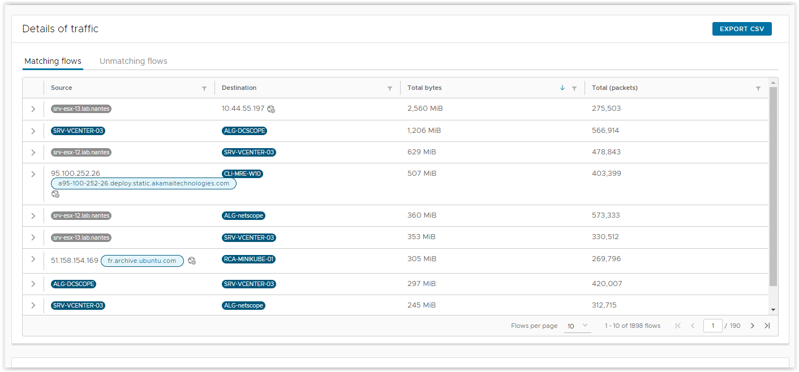Expand the SRV-VCENTER-03 to ALG-DCSCOPE row
The width and height of the screenshot is (799, 372).
33,131
